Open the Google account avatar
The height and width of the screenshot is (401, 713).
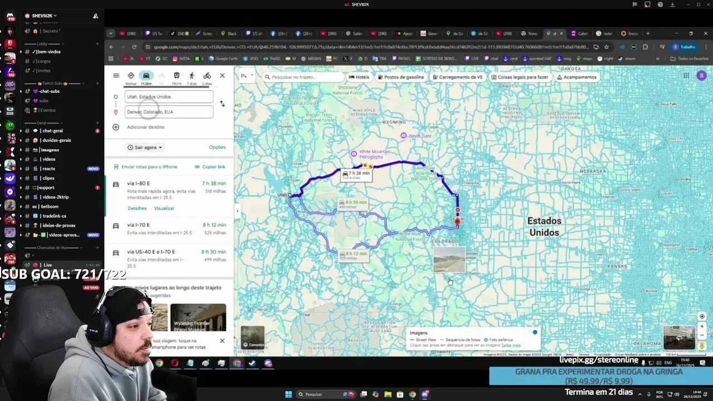pyautogui.click(x=701, y=76)
